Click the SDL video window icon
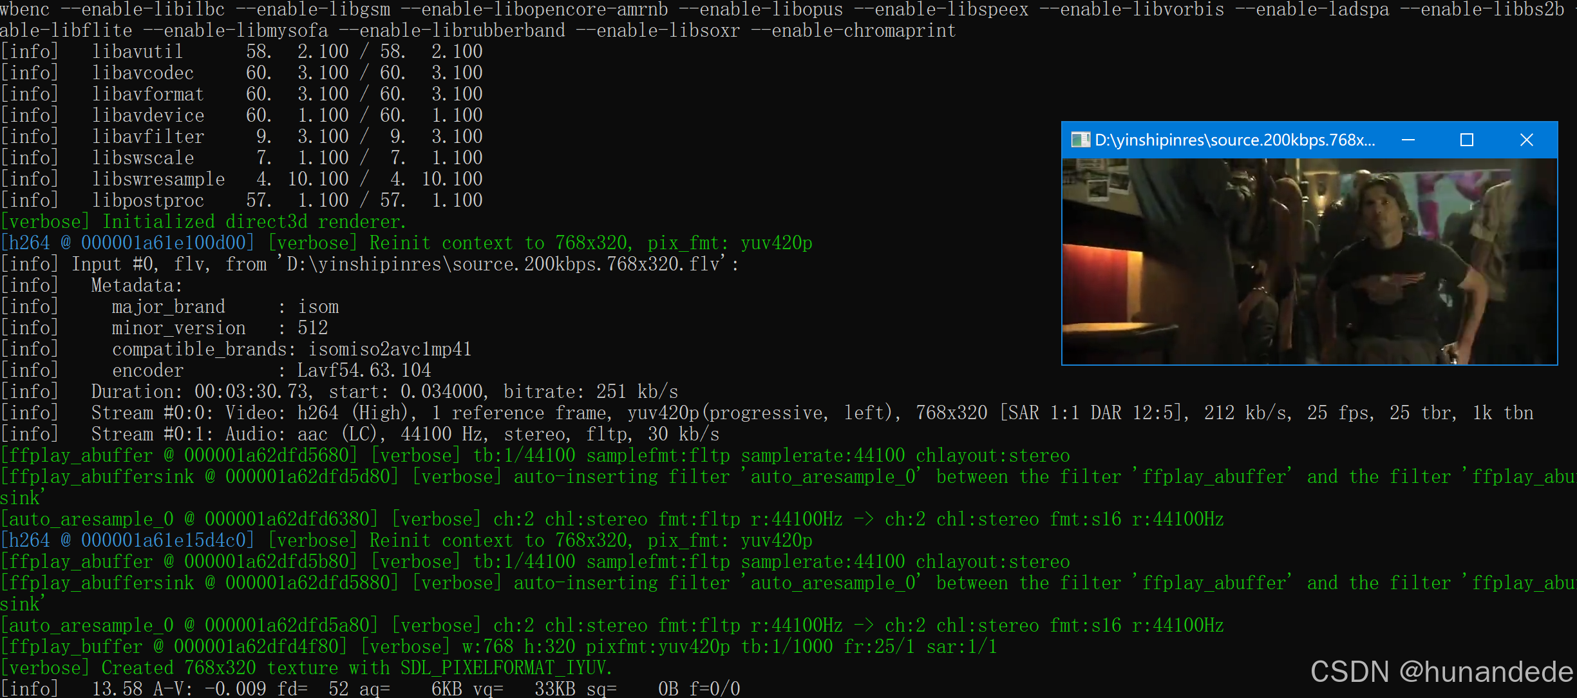 (1081, 139)
